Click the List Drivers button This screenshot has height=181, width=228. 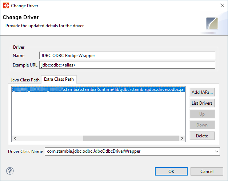[x=202, y=103]
